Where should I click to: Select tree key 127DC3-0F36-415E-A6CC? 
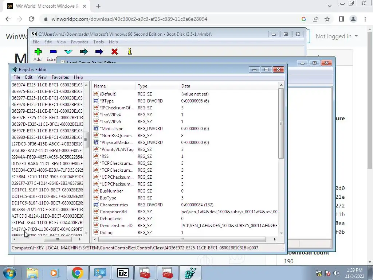click(47, 144)
